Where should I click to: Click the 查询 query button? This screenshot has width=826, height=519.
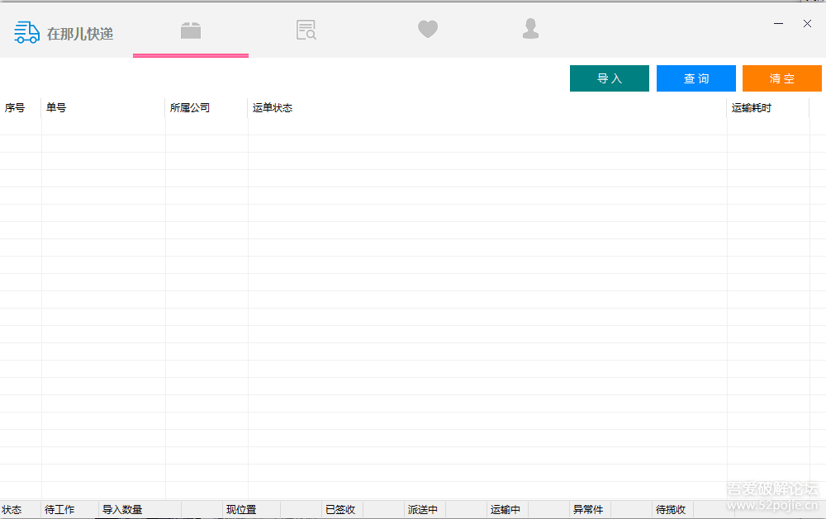point(695,78)
